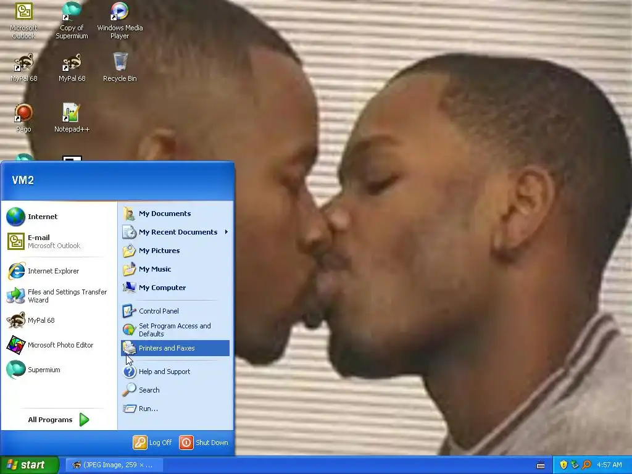Expand the My Recent Documents submenu

click(175, 232)
